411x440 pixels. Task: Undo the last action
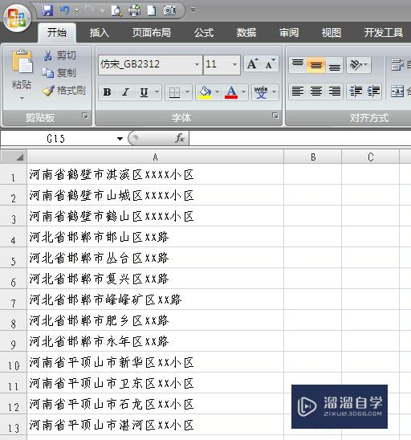tap(65, 10)
